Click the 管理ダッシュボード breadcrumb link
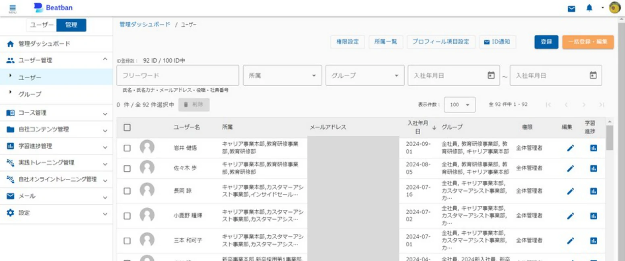625x261 pixels. point(145,25)
